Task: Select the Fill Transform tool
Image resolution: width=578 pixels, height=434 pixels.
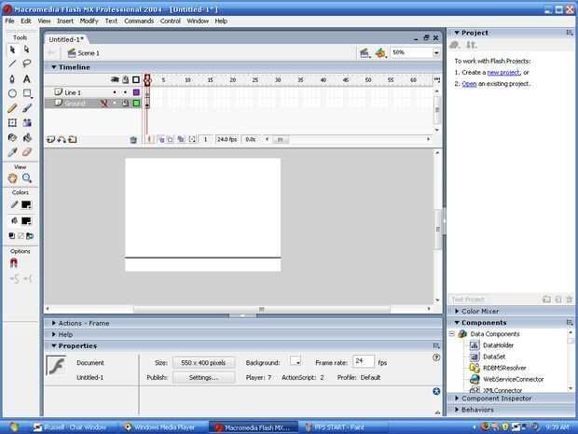Action: (x=26, y=123)
